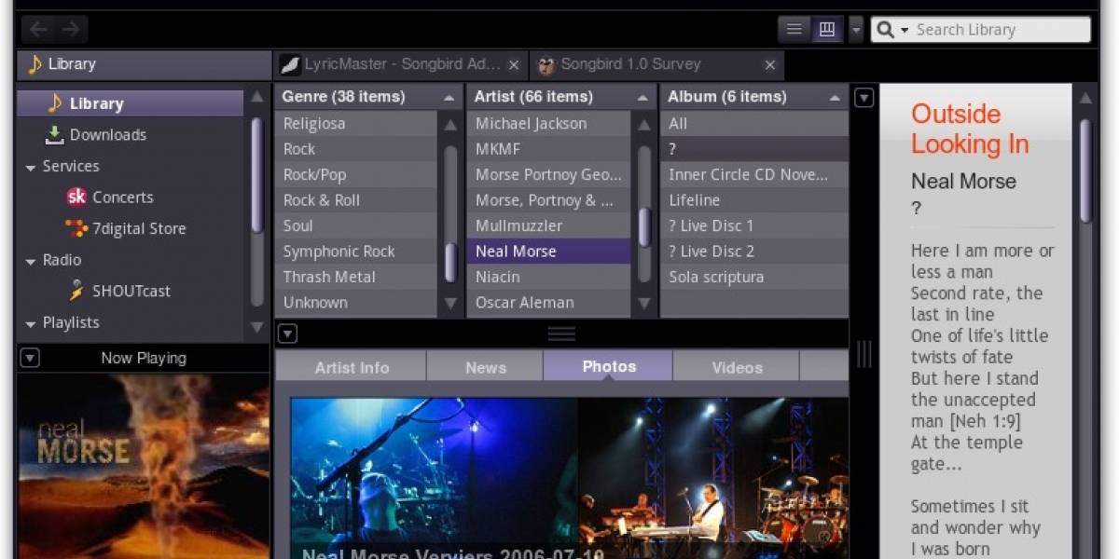Go back with the left arrow button
The width and height of the screenshot is (1119, 559).
click(x=38, y=30)
